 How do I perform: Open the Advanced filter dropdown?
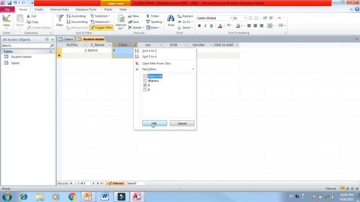click(x=101, y=22)
